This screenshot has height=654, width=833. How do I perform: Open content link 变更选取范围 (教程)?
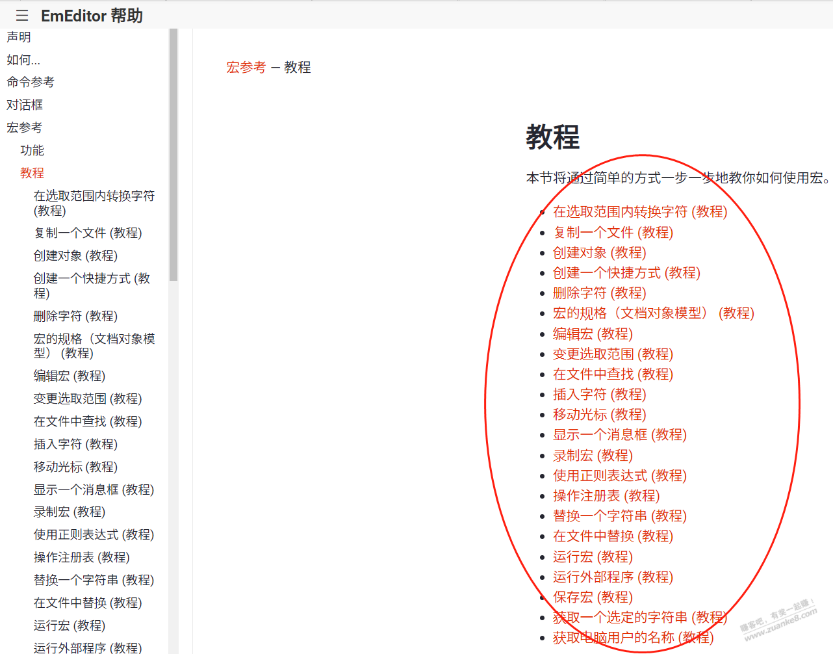click(x=613, y=354)
